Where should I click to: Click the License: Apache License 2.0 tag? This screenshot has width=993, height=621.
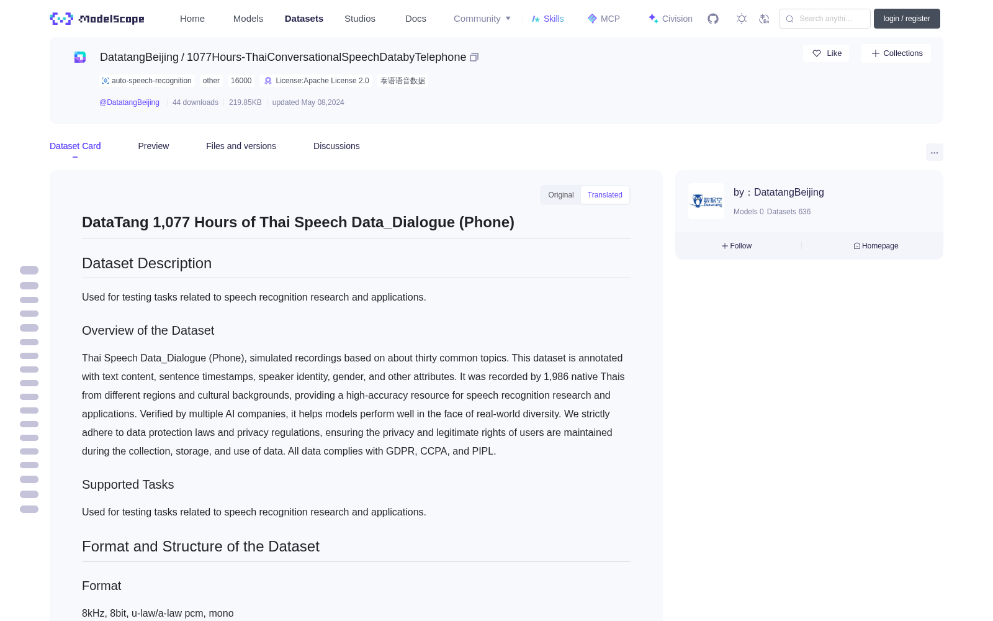317,81
